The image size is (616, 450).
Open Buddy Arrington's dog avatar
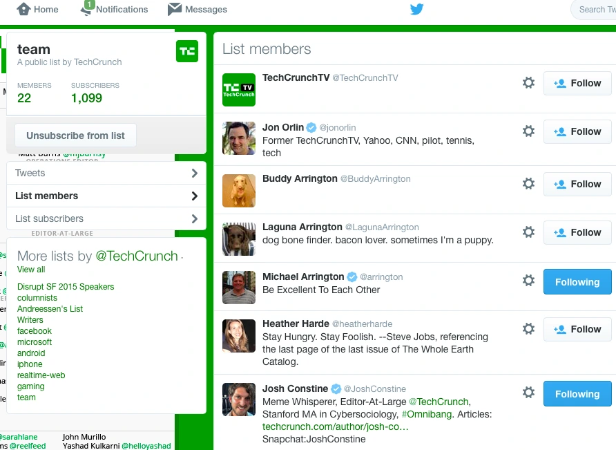tap(239, 191)
